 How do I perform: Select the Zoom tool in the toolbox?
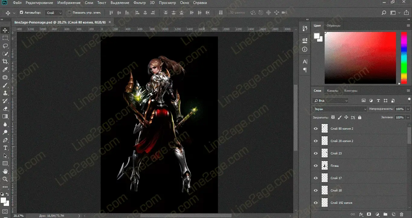pos(5,179)
